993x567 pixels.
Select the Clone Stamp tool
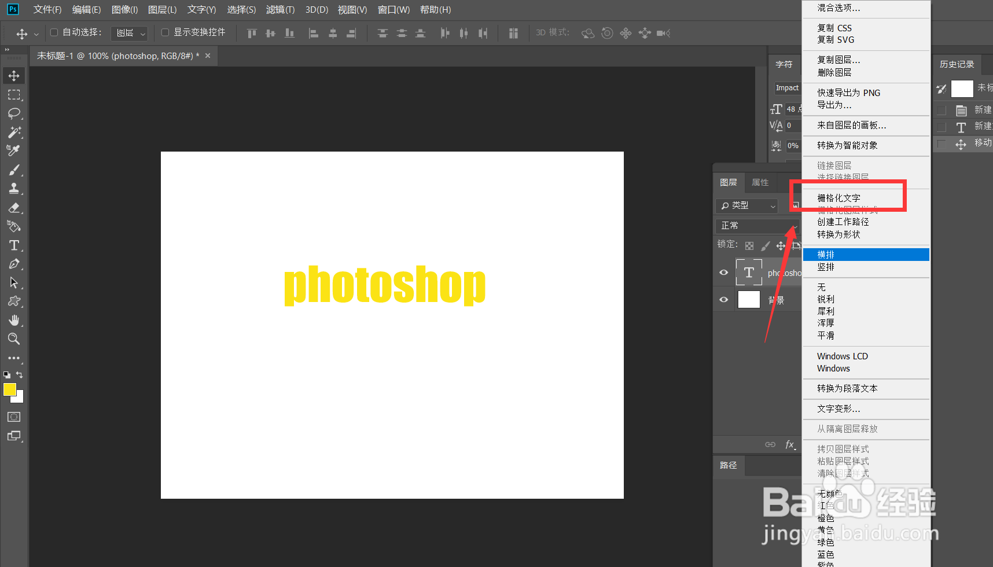click(x=14, y=188)
